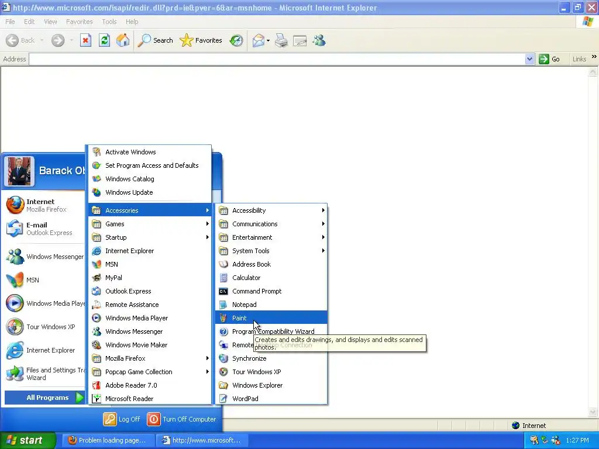Viewport: 599px width, 449px height.
Task: Open the View menu
Action: (x=50, y=22)
